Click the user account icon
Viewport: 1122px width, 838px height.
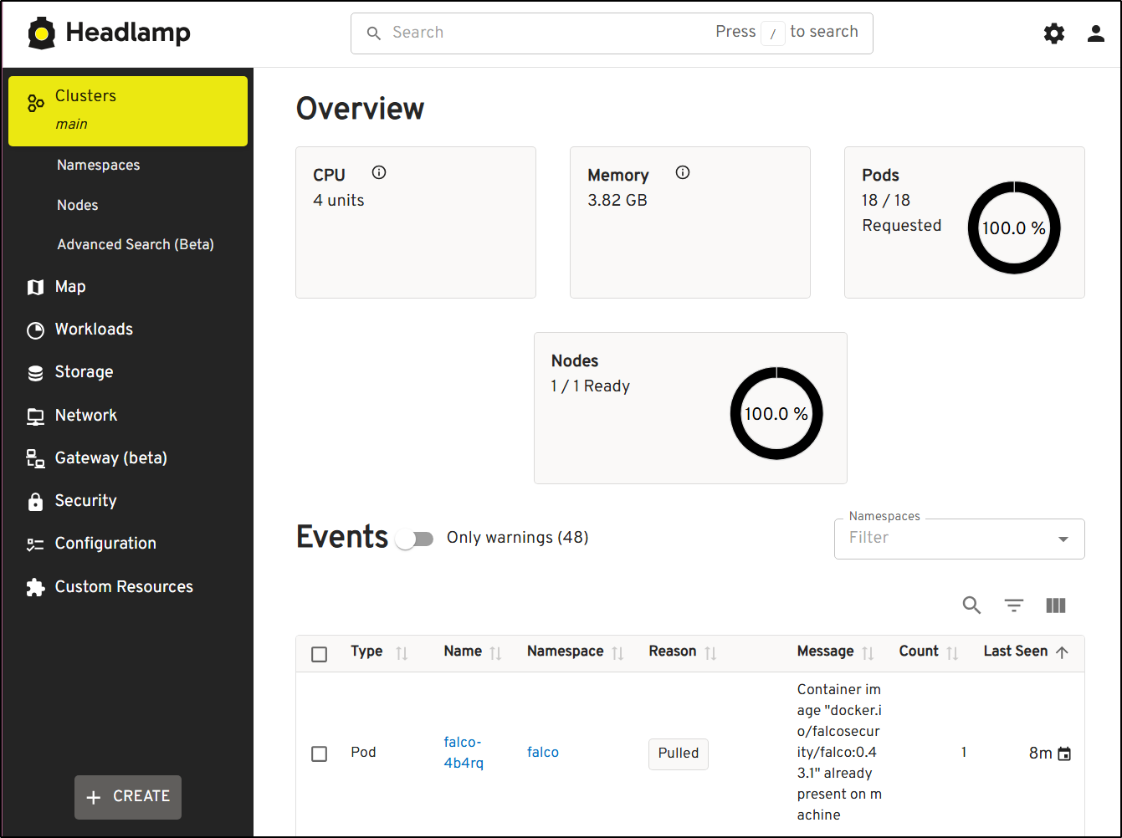pyautogui.click(x=1096, y=33)
